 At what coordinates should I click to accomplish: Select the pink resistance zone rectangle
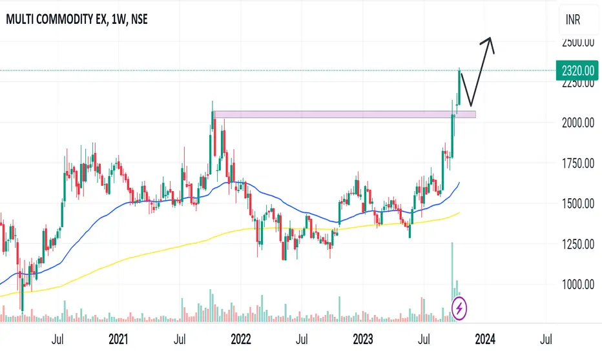point(344,114)
